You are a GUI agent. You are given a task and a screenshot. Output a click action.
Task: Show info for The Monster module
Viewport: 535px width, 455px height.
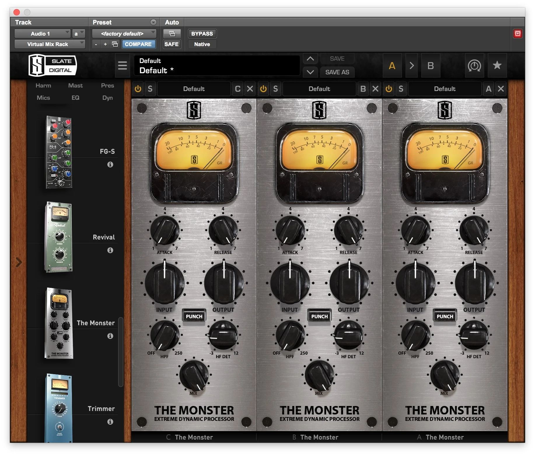110,336
